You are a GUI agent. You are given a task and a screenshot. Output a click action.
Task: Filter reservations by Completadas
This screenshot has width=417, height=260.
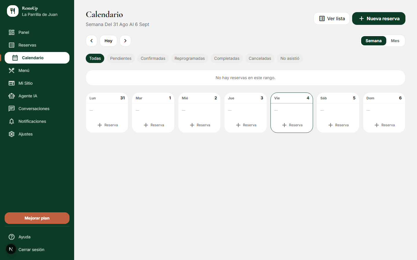[227, 58]
